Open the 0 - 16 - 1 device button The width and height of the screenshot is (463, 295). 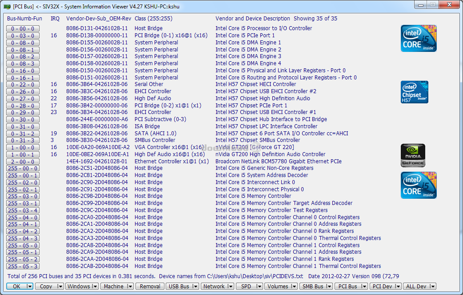point(23,78)
